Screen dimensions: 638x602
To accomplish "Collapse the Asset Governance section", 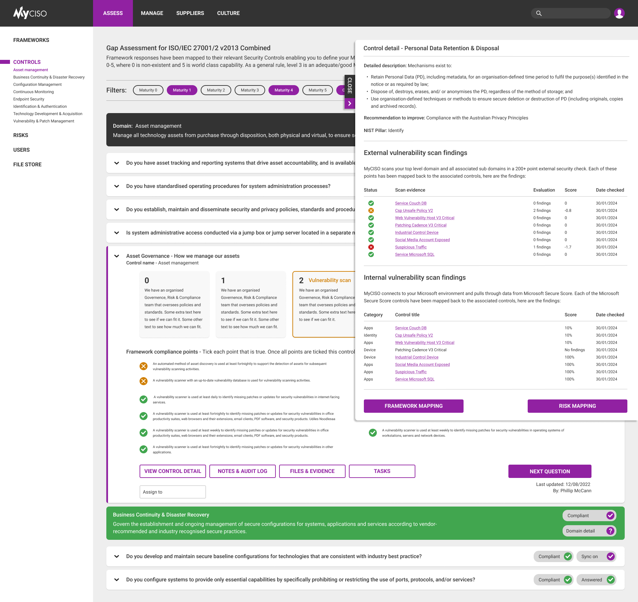I will tap(117, 256).
